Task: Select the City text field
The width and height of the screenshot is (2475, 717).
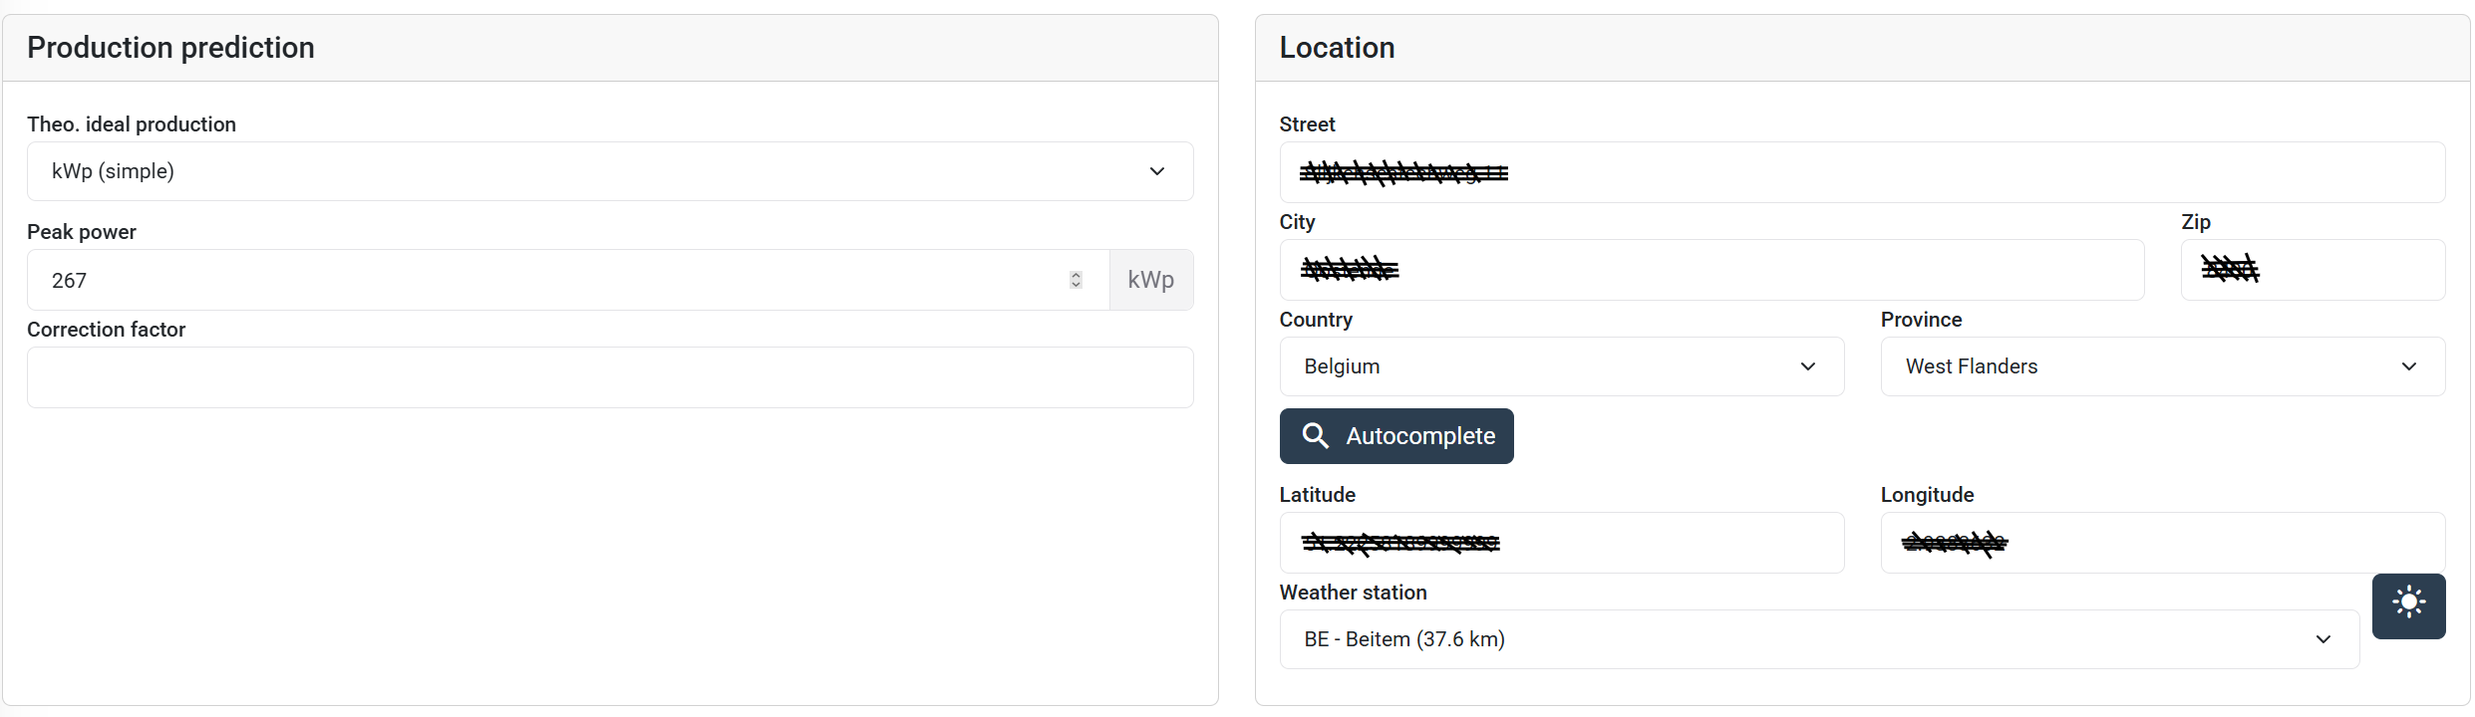Action: [1710, 270]
